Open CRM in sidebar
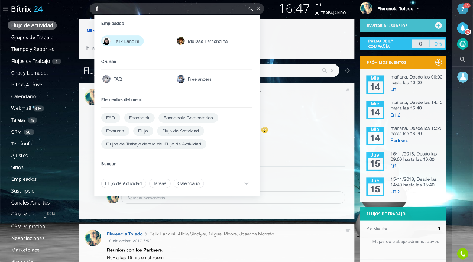This screenshot has height=262, width=473. tap(17, 132)
